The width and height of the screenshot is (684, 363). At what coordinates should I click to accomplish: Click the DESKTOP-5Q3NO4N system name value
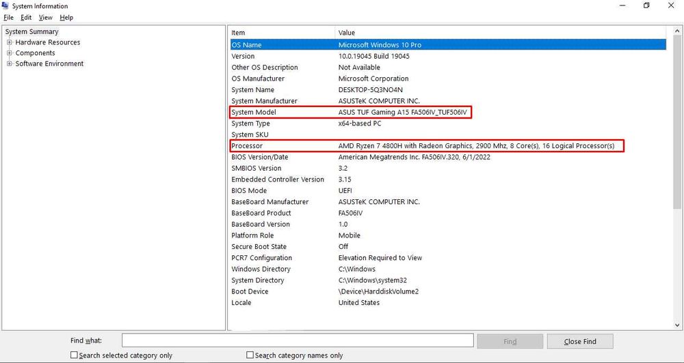coord(370,89)
